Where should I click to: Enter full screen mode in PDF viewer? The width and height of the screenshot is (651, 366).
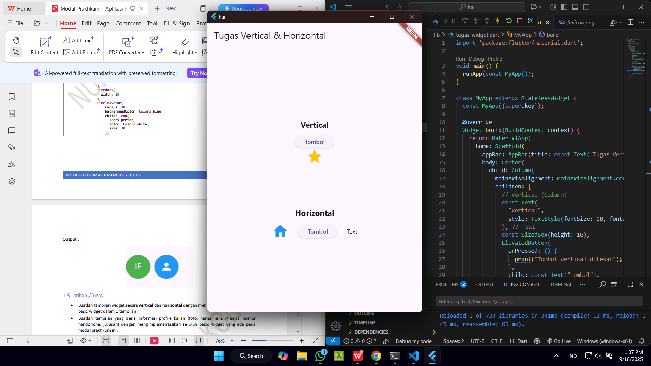316,341
